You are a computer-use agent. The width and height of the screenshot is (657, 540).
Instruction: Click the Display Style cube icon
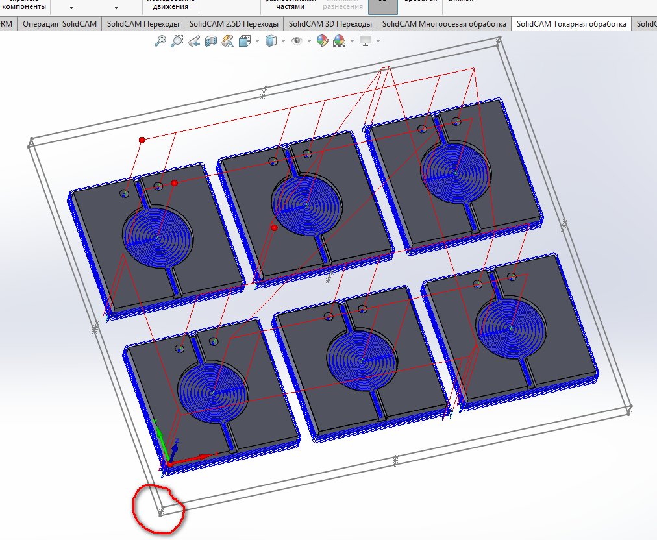(271, 41)
